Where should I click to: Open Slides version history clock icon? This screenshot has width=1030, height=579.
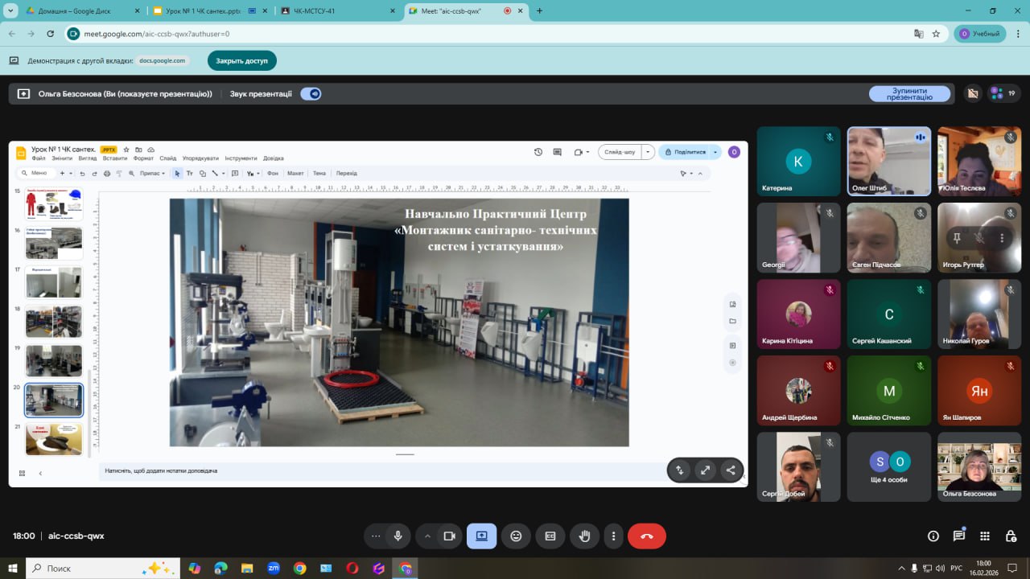click(538, 151)
